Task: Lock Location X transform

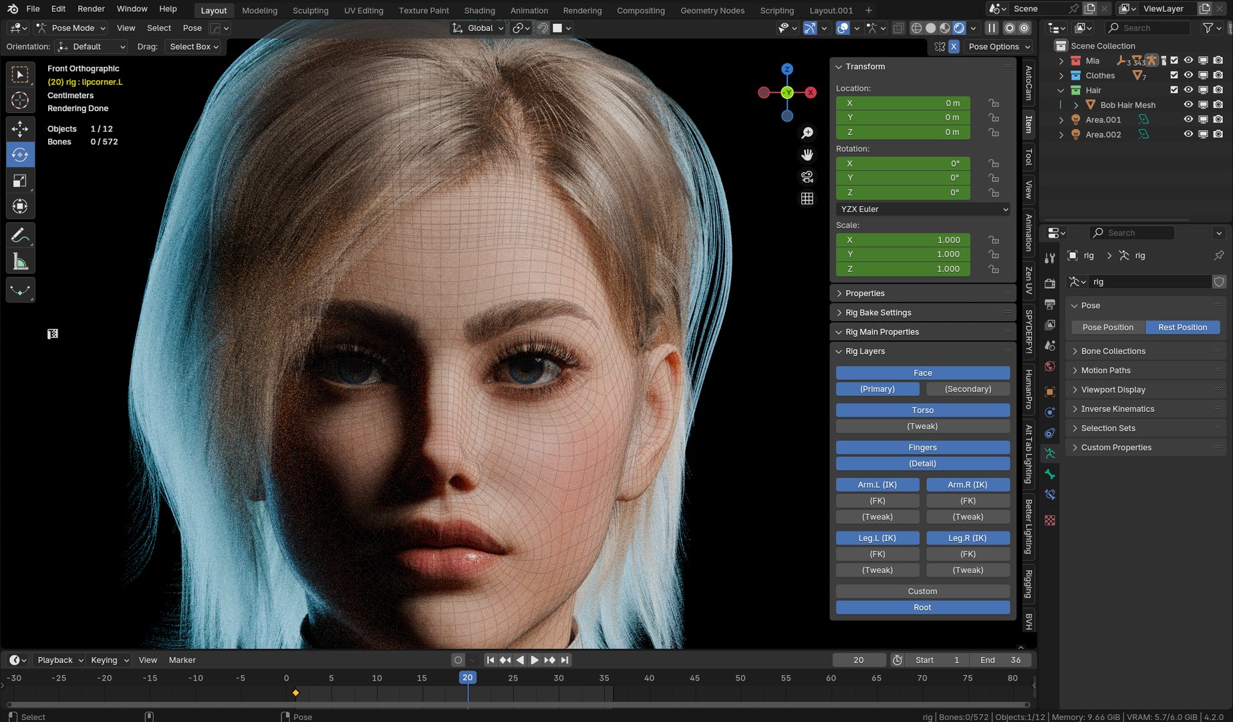Action: 994,103
